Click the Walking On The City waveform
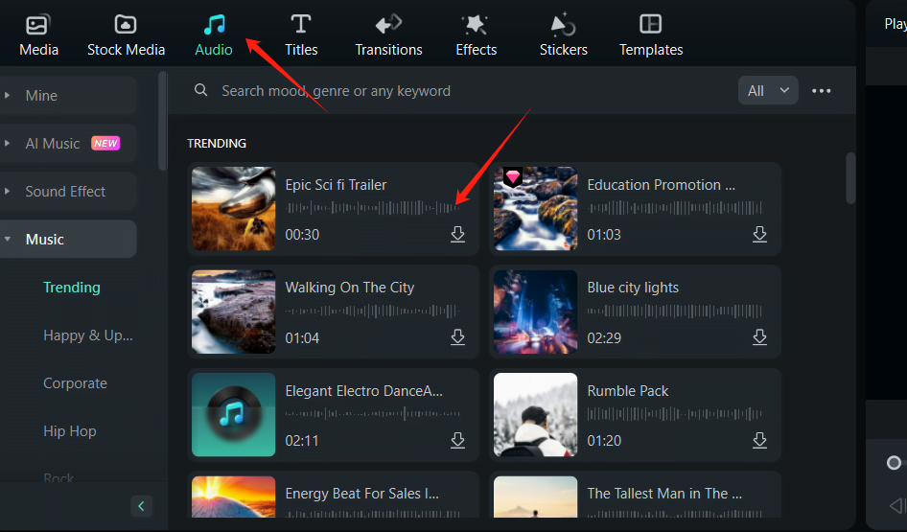 373,312
